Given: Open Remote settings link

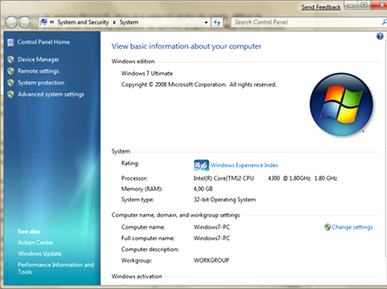Looking at the screenshot, I should point(38,71).
